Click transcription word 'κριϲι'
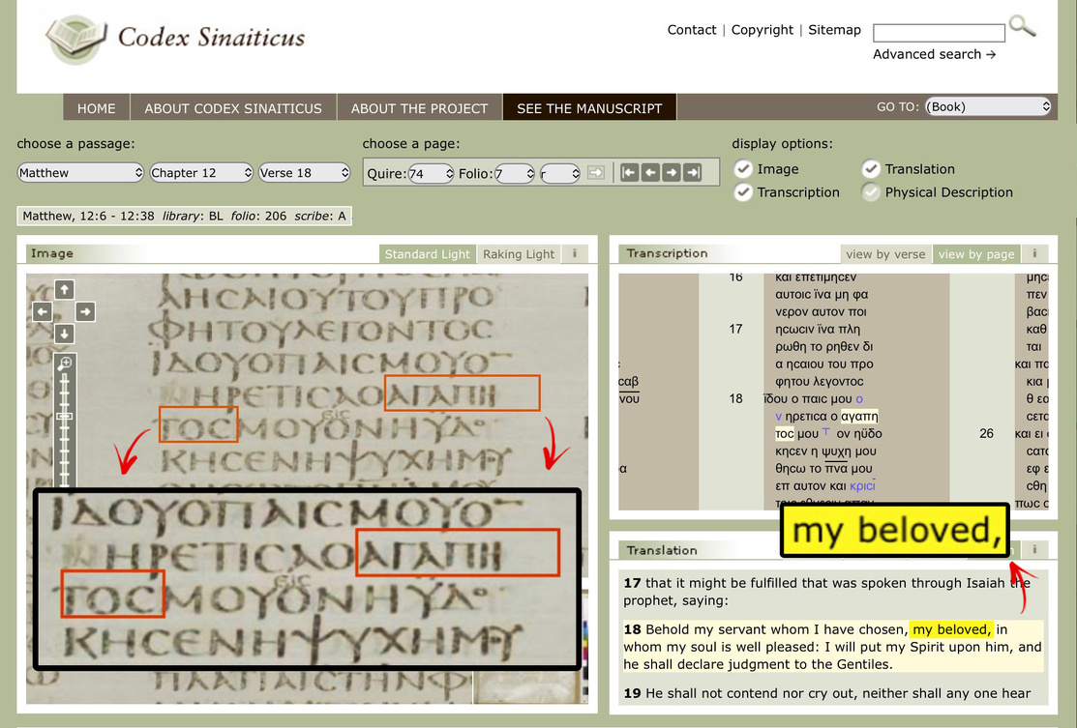Viewport: 1077px width, 728px height. [863, 485]
